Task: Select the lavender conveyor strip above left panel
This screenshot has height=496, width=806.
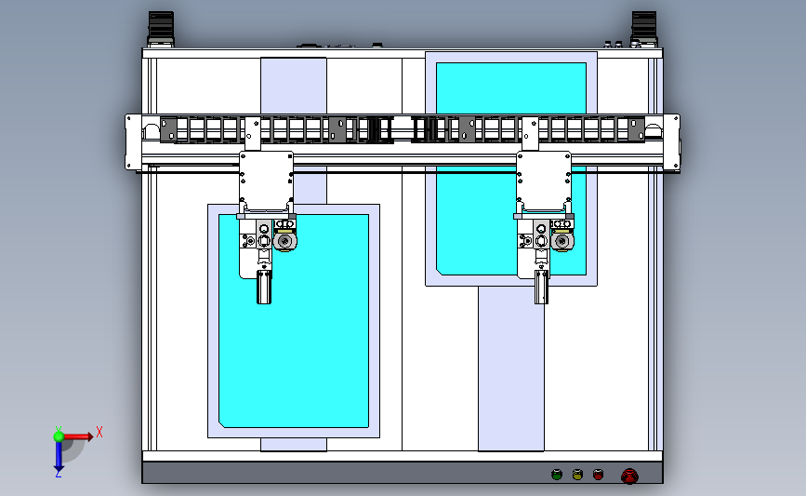Action: 294,86
